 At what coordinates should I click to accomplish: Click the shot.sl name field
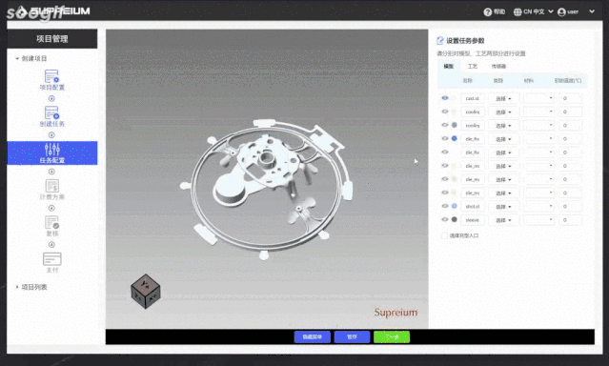coord(473,206)
